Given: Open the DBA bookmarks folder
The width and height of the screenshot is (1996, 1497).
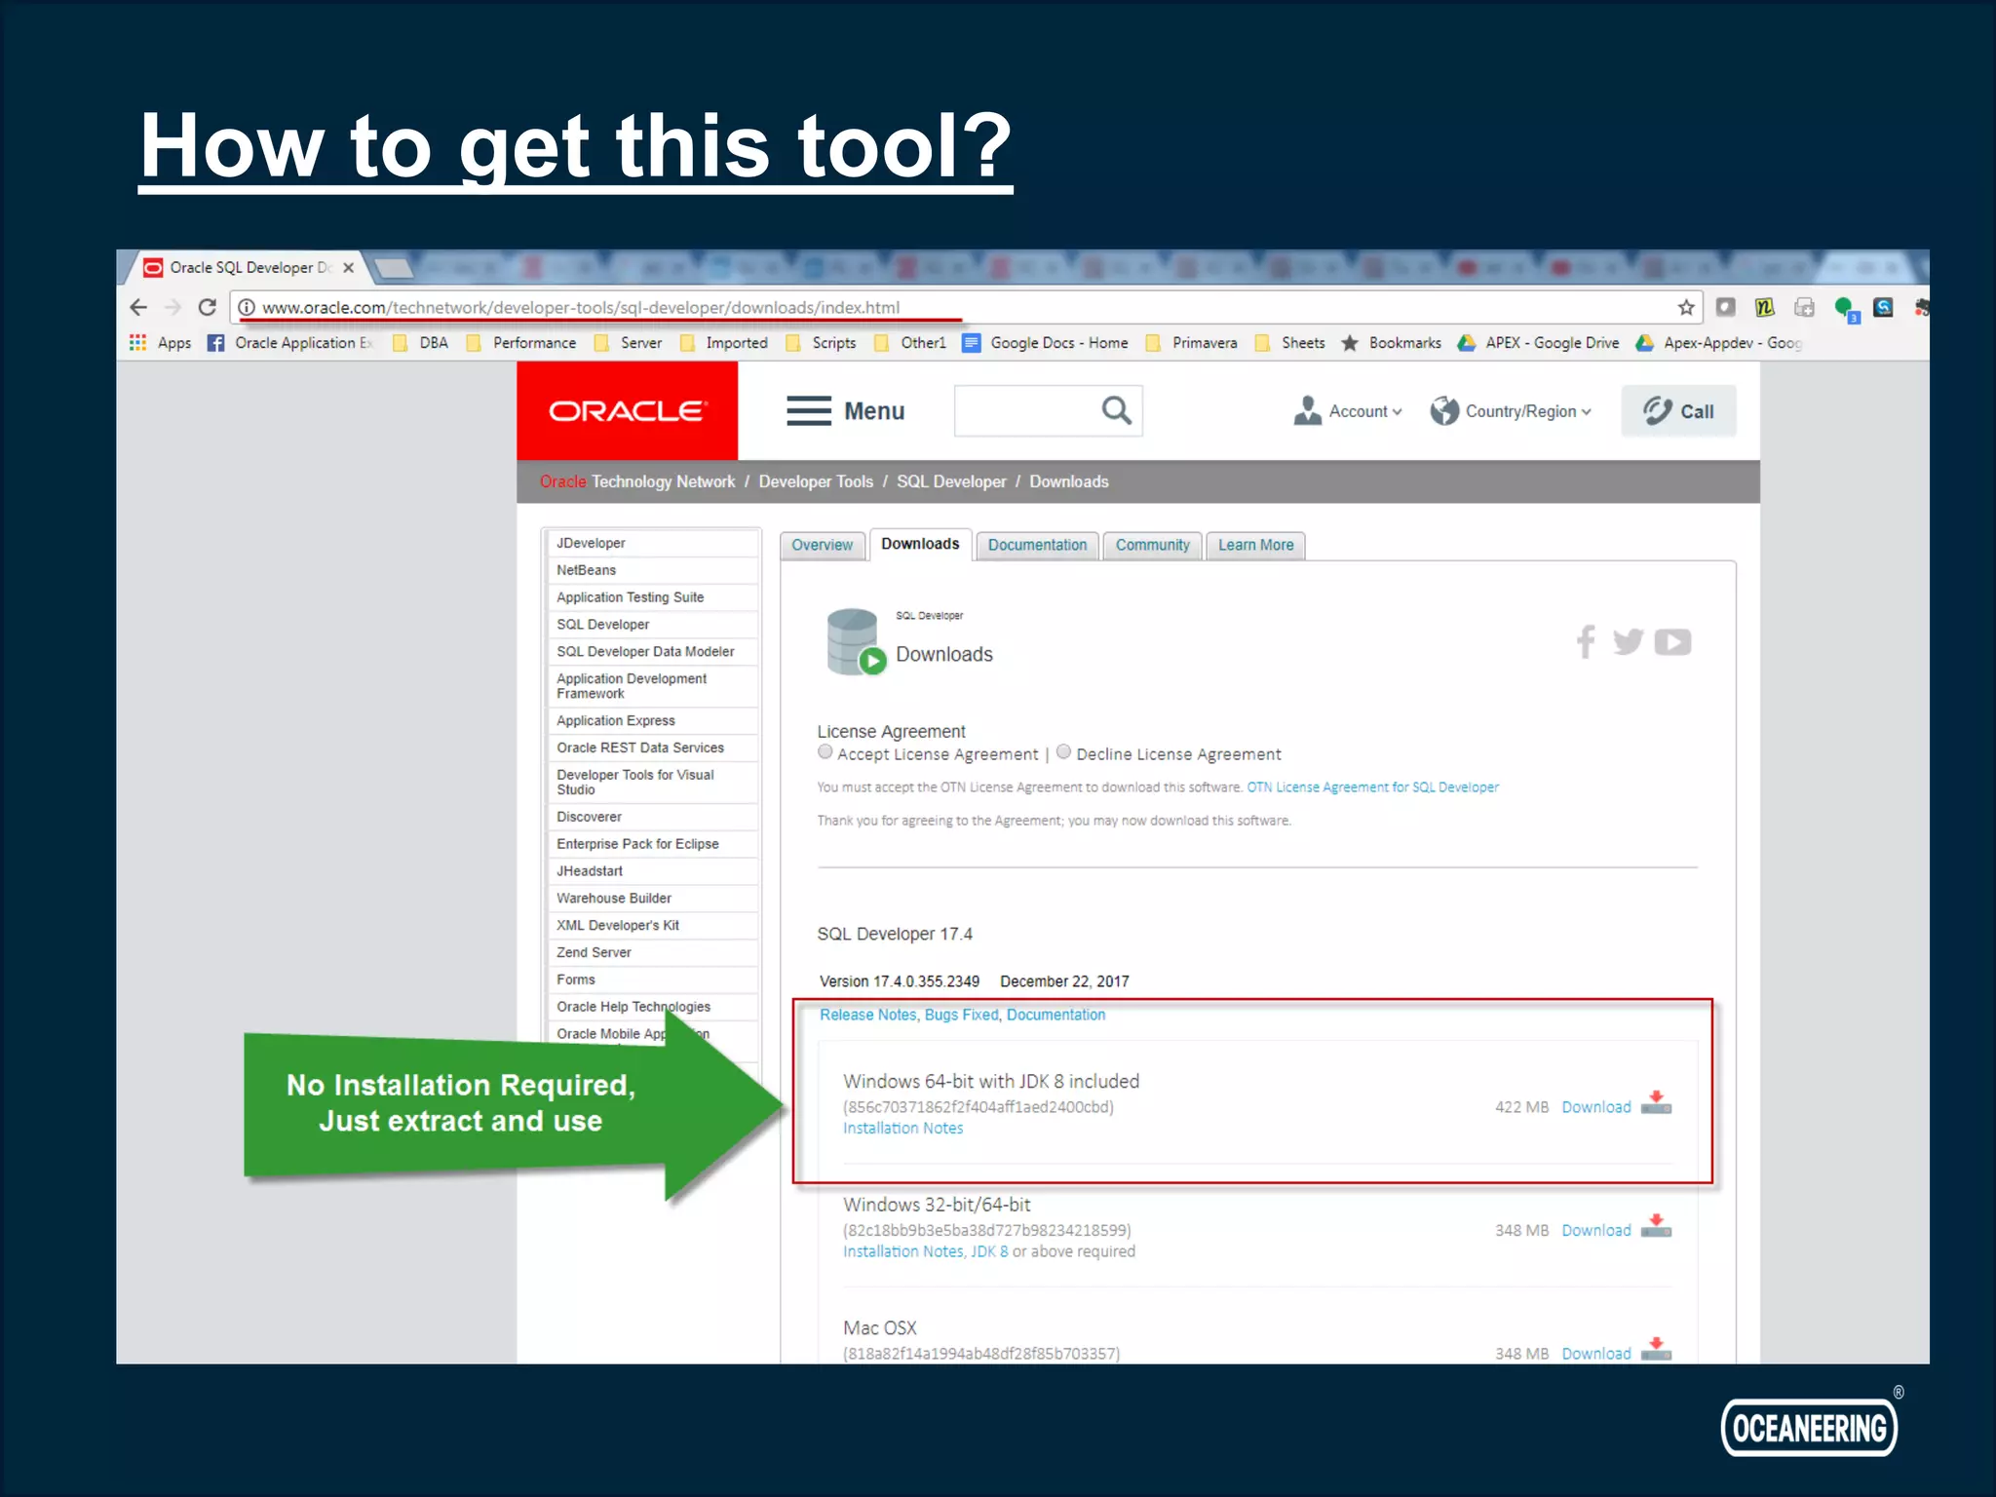Looking at the screenshot, I should click(420, 343).
